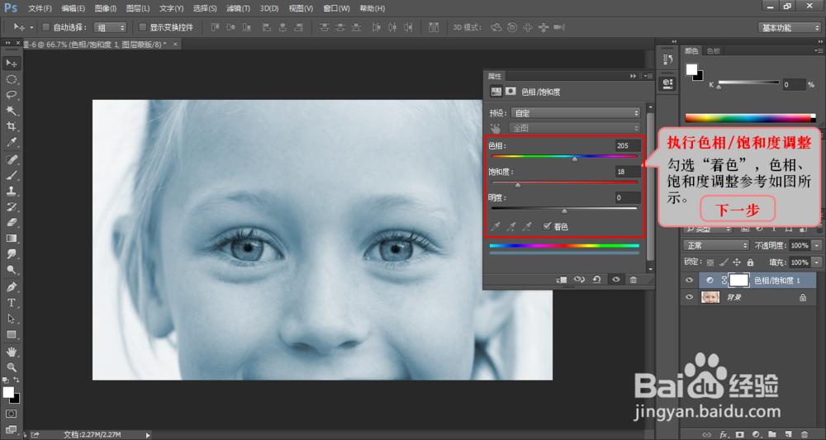Open the 文件(F) menu
This screenshot has width=826, height=440.
(40, 8)
